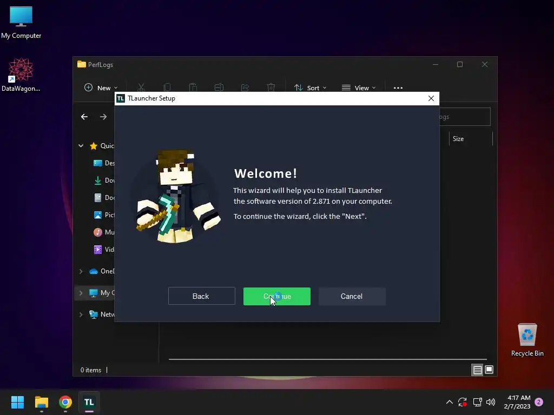Select OneDrive cloud item in sidebar
This screenshot has width=554, height=415.
tap(102, 271)
